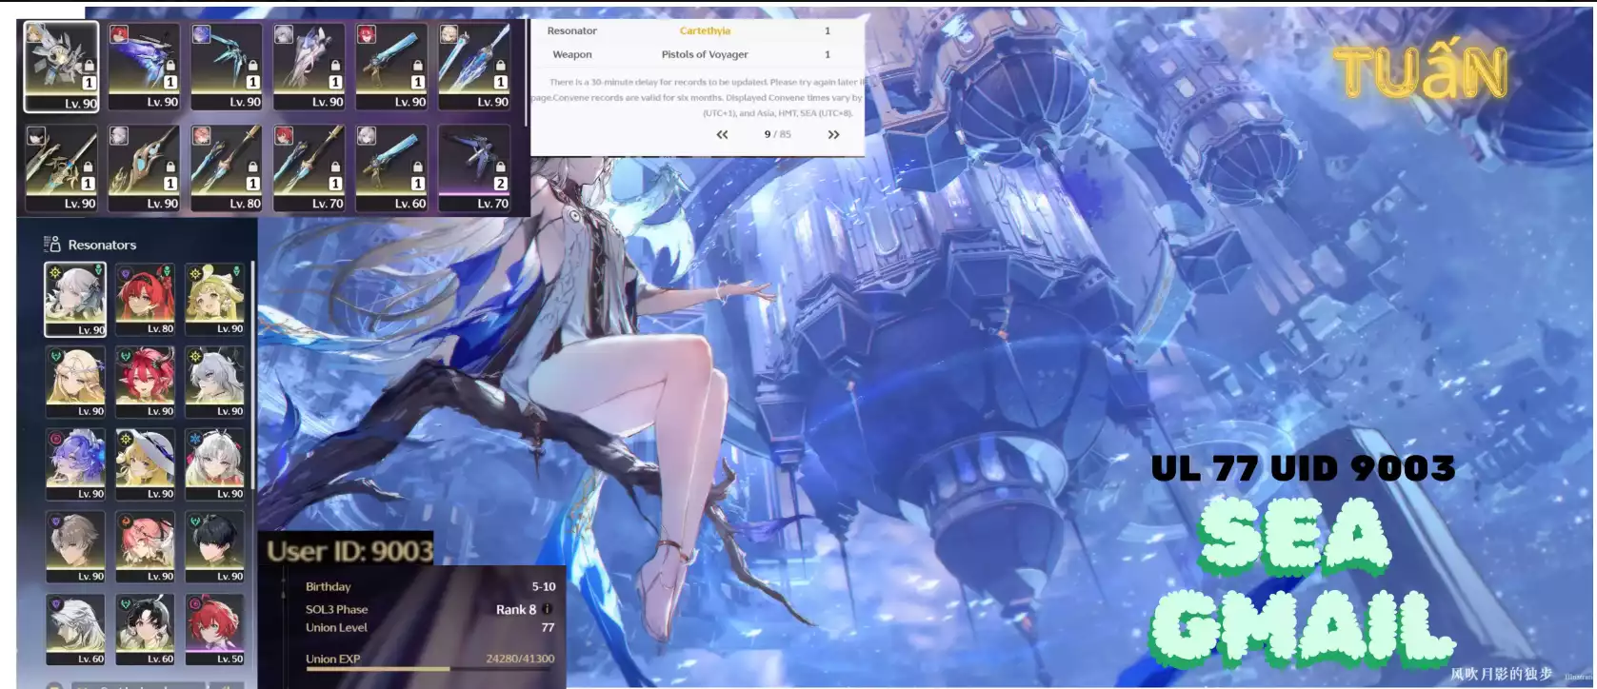Select the purple broadblade weapon with red-haired portrait

point(144,67)
